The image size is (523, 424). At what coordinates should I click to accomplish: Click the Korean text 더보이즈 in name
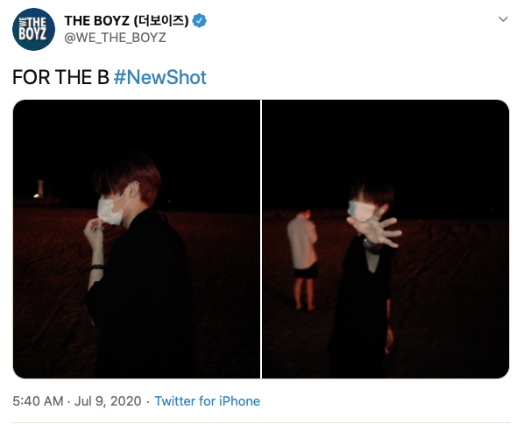coord(159,21)
